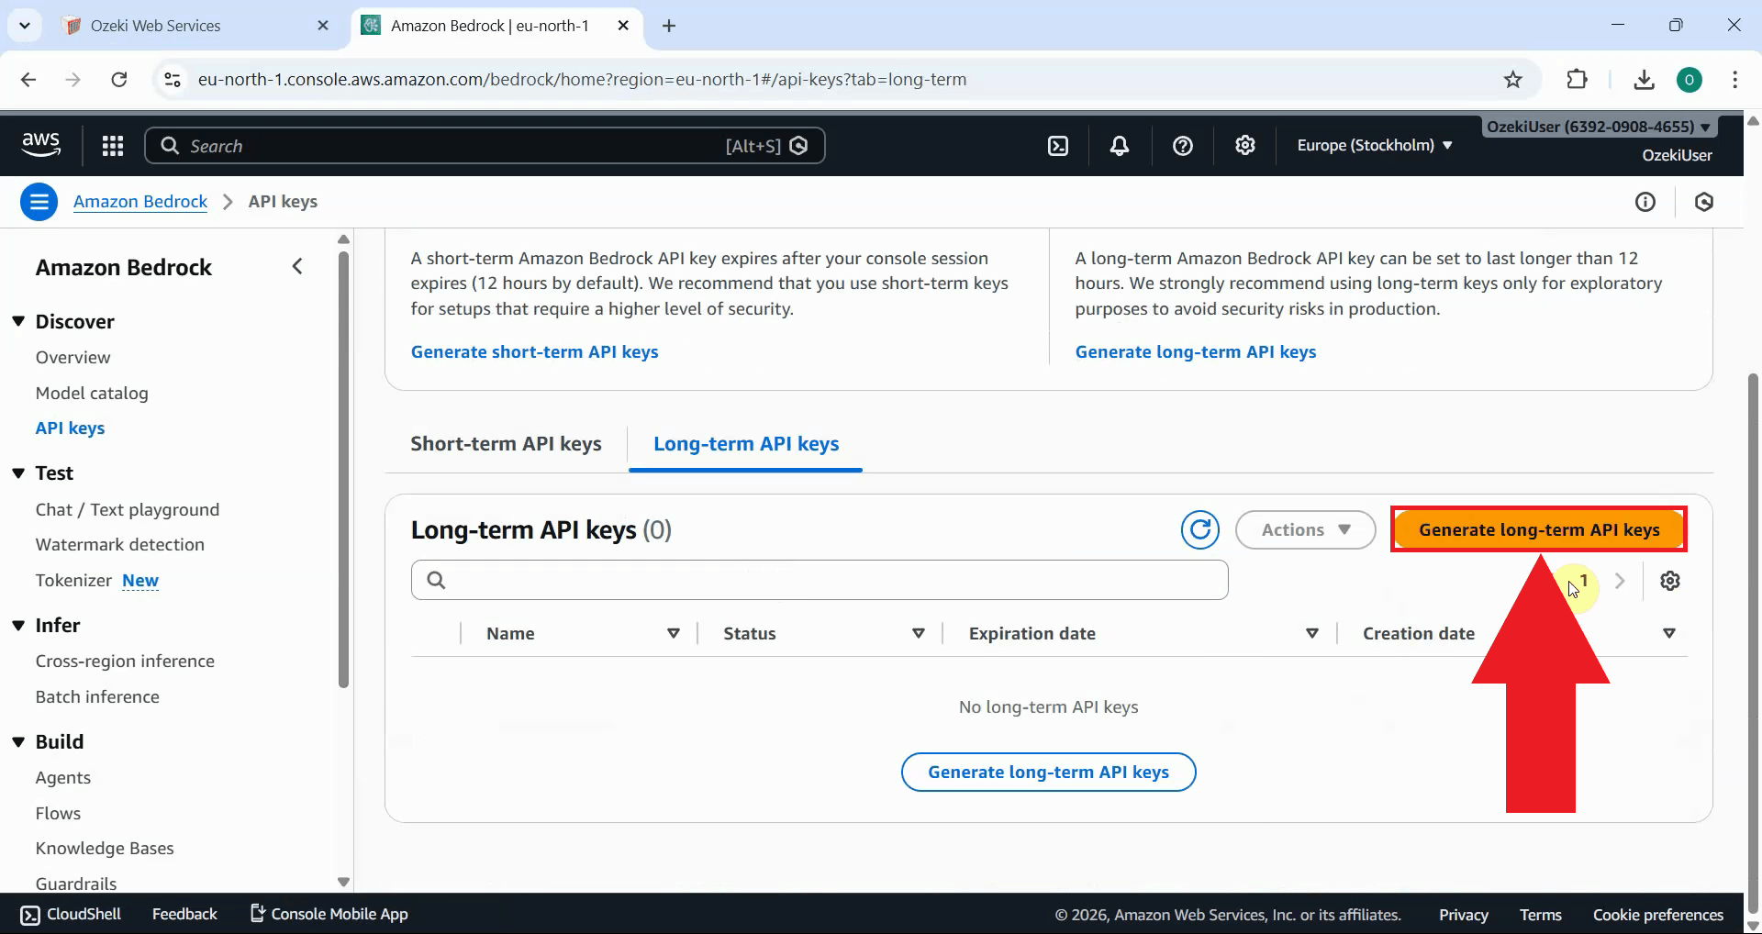Click the API keys filter search field
Viewport: 1762px width, 934px height.
pos(819,580)
